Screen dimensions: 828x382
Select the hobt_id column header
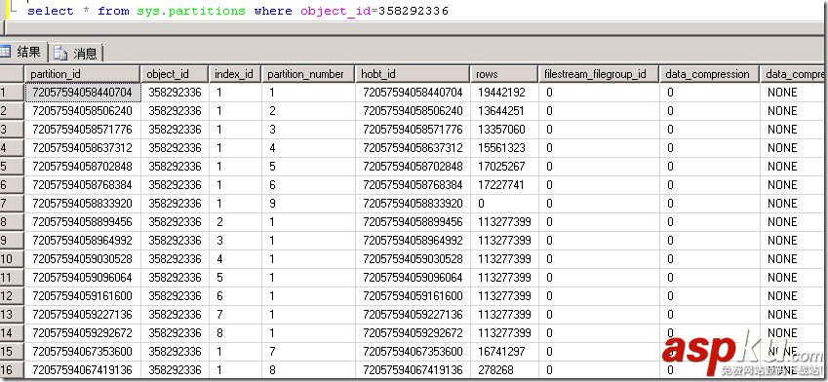pos(413,74)
